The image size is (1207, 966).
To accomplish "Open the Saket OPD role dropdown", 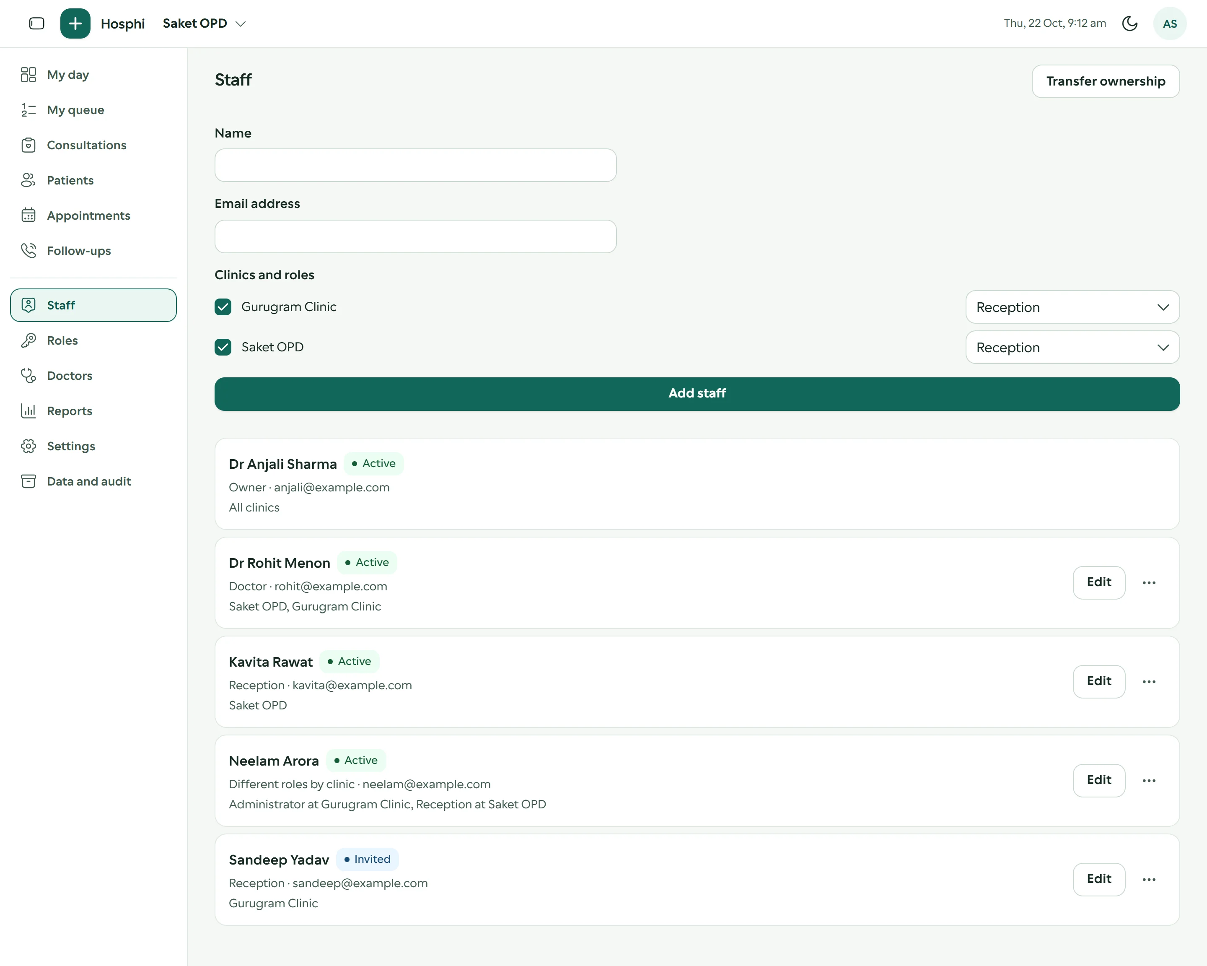I will coord(1072,347).
